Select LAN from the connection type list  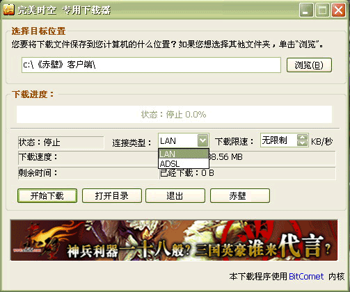[x=184, y=154]
